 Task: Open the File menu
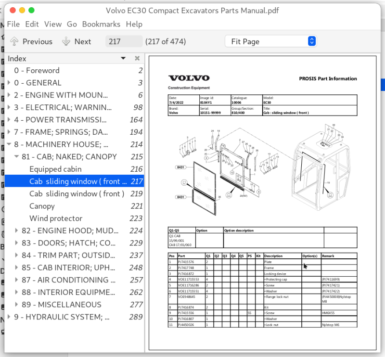pyautogui.click(x=13, y=24)
